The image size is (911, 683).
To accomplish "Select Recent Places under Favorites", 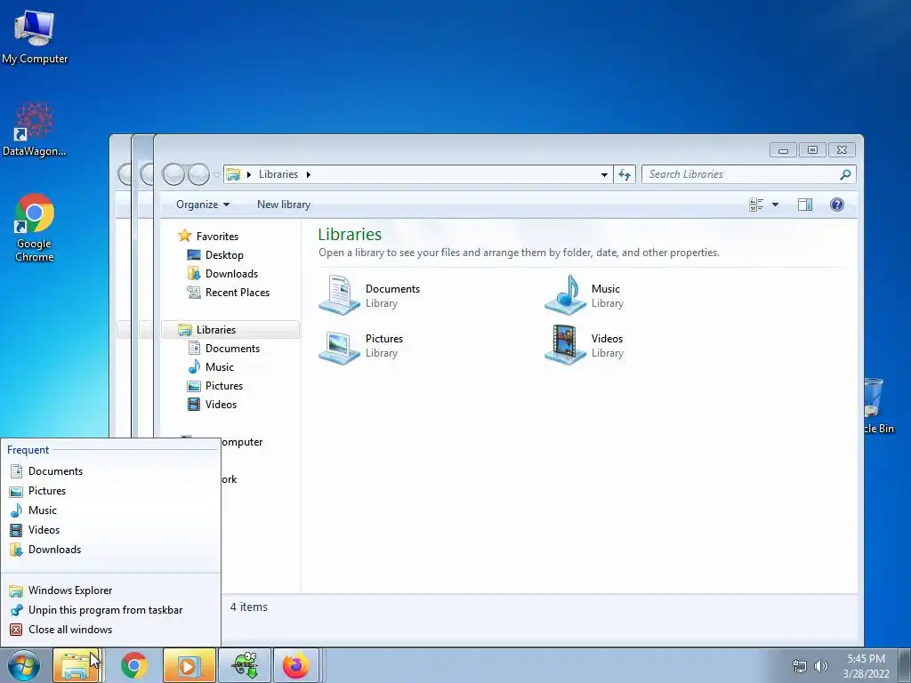I will 229,292.
